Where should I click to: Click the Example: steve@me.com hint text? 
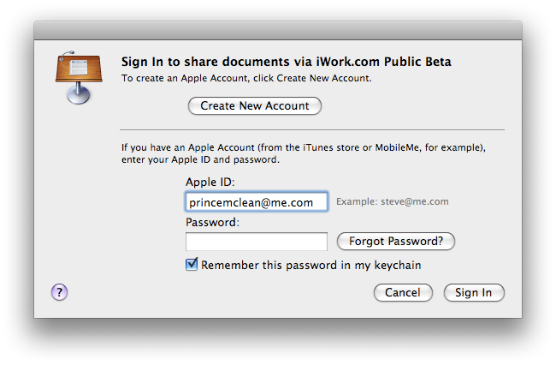click(392, 201)
